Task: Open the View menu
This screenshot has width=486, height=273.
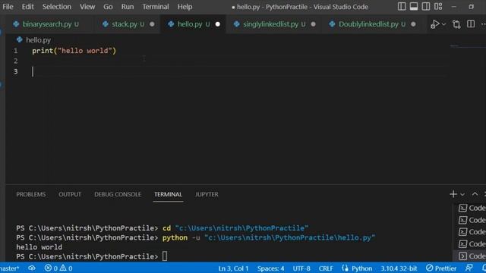Action: 87,7
